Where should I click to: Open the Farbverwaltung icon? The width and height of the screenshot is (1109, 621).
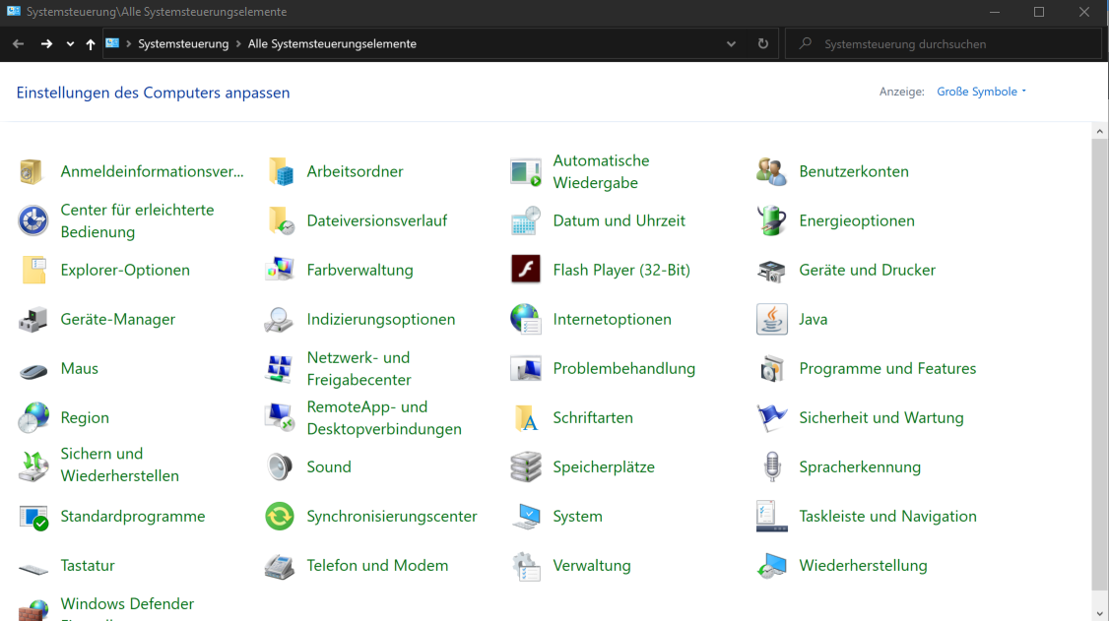click(280, 270)
